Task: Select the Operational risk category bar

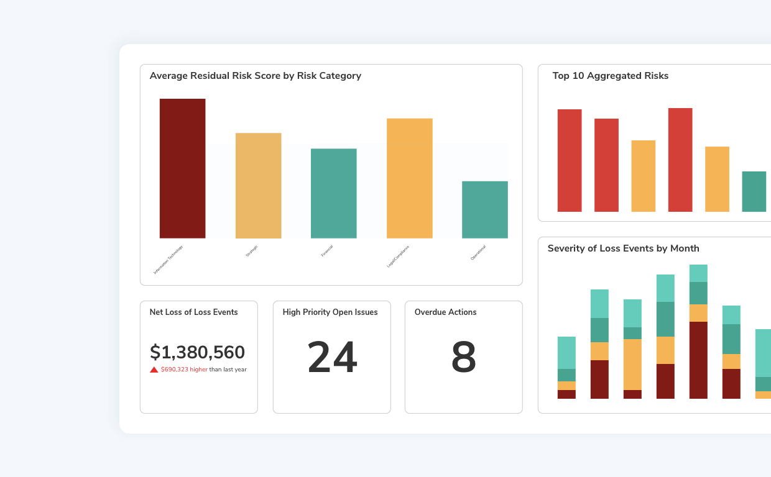Action: click(485, 209)
